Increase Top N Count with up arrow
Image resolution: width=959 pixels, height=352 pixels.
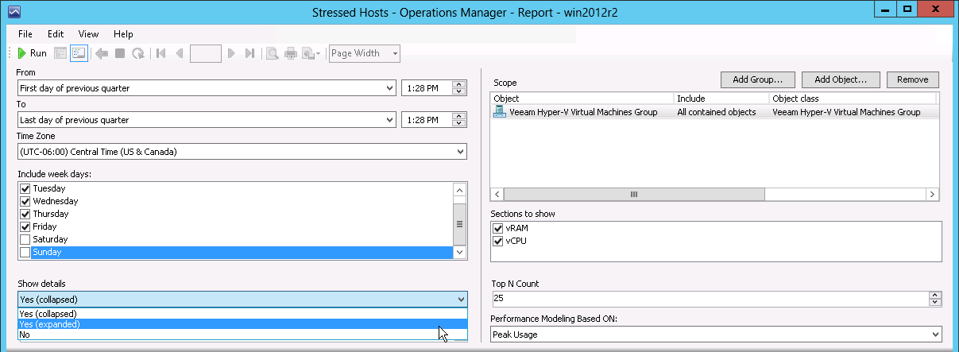[935, 295]
